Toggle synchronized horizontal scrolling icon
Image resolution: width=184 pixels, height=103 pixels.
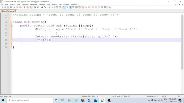point(60,7)
